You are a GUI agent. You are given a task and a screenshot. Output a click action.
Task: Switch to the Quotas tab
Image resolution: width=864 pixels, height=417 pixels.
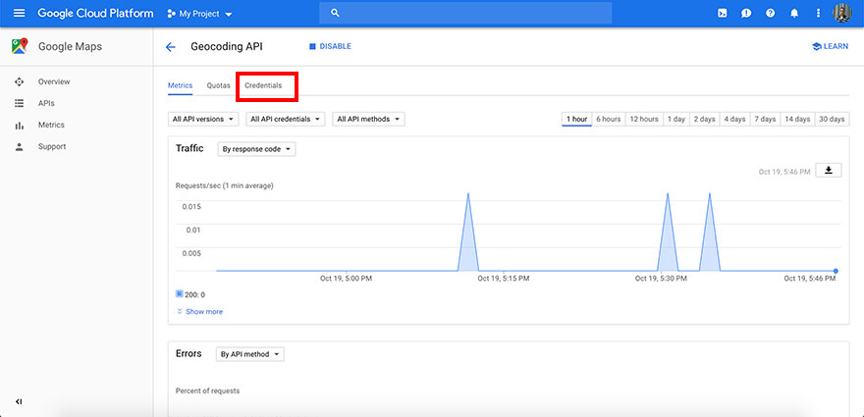click(x=219, y=85)
